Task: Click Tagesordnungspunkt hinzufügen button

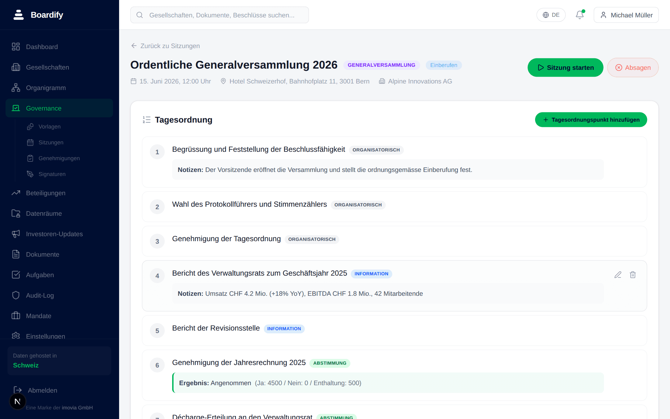Action: pyautogui.click(x=591, y=119)
